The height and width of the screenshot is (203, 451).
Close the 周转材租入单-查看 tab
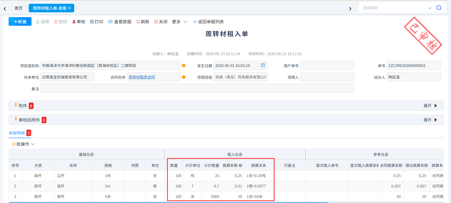69,8
